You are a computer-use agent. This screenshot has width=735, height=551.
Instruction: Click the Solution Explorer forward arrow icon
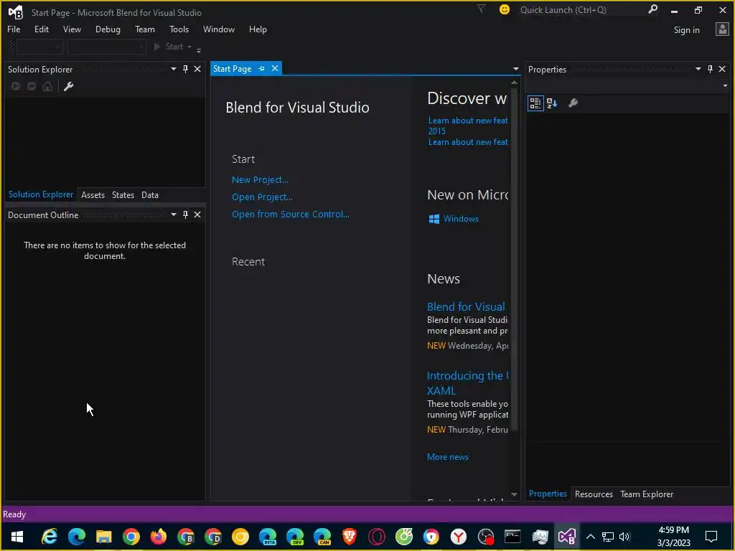pyautogui.click(x=32, y=86)
